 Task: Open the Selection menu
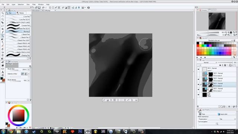21,4
